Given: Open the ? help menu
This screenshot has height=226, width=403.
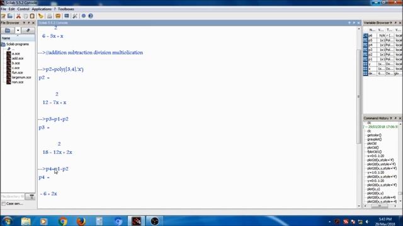Looking at the screenshot, I should 55,9.
